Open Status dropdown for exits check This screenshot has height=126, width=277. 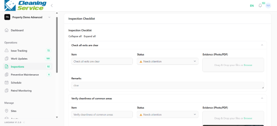[168, 62]
